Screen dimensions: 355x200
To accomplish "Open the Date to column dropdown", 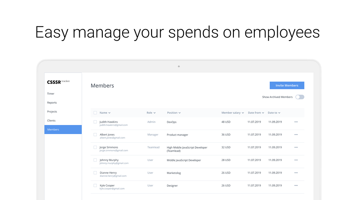I will point(274,113).
